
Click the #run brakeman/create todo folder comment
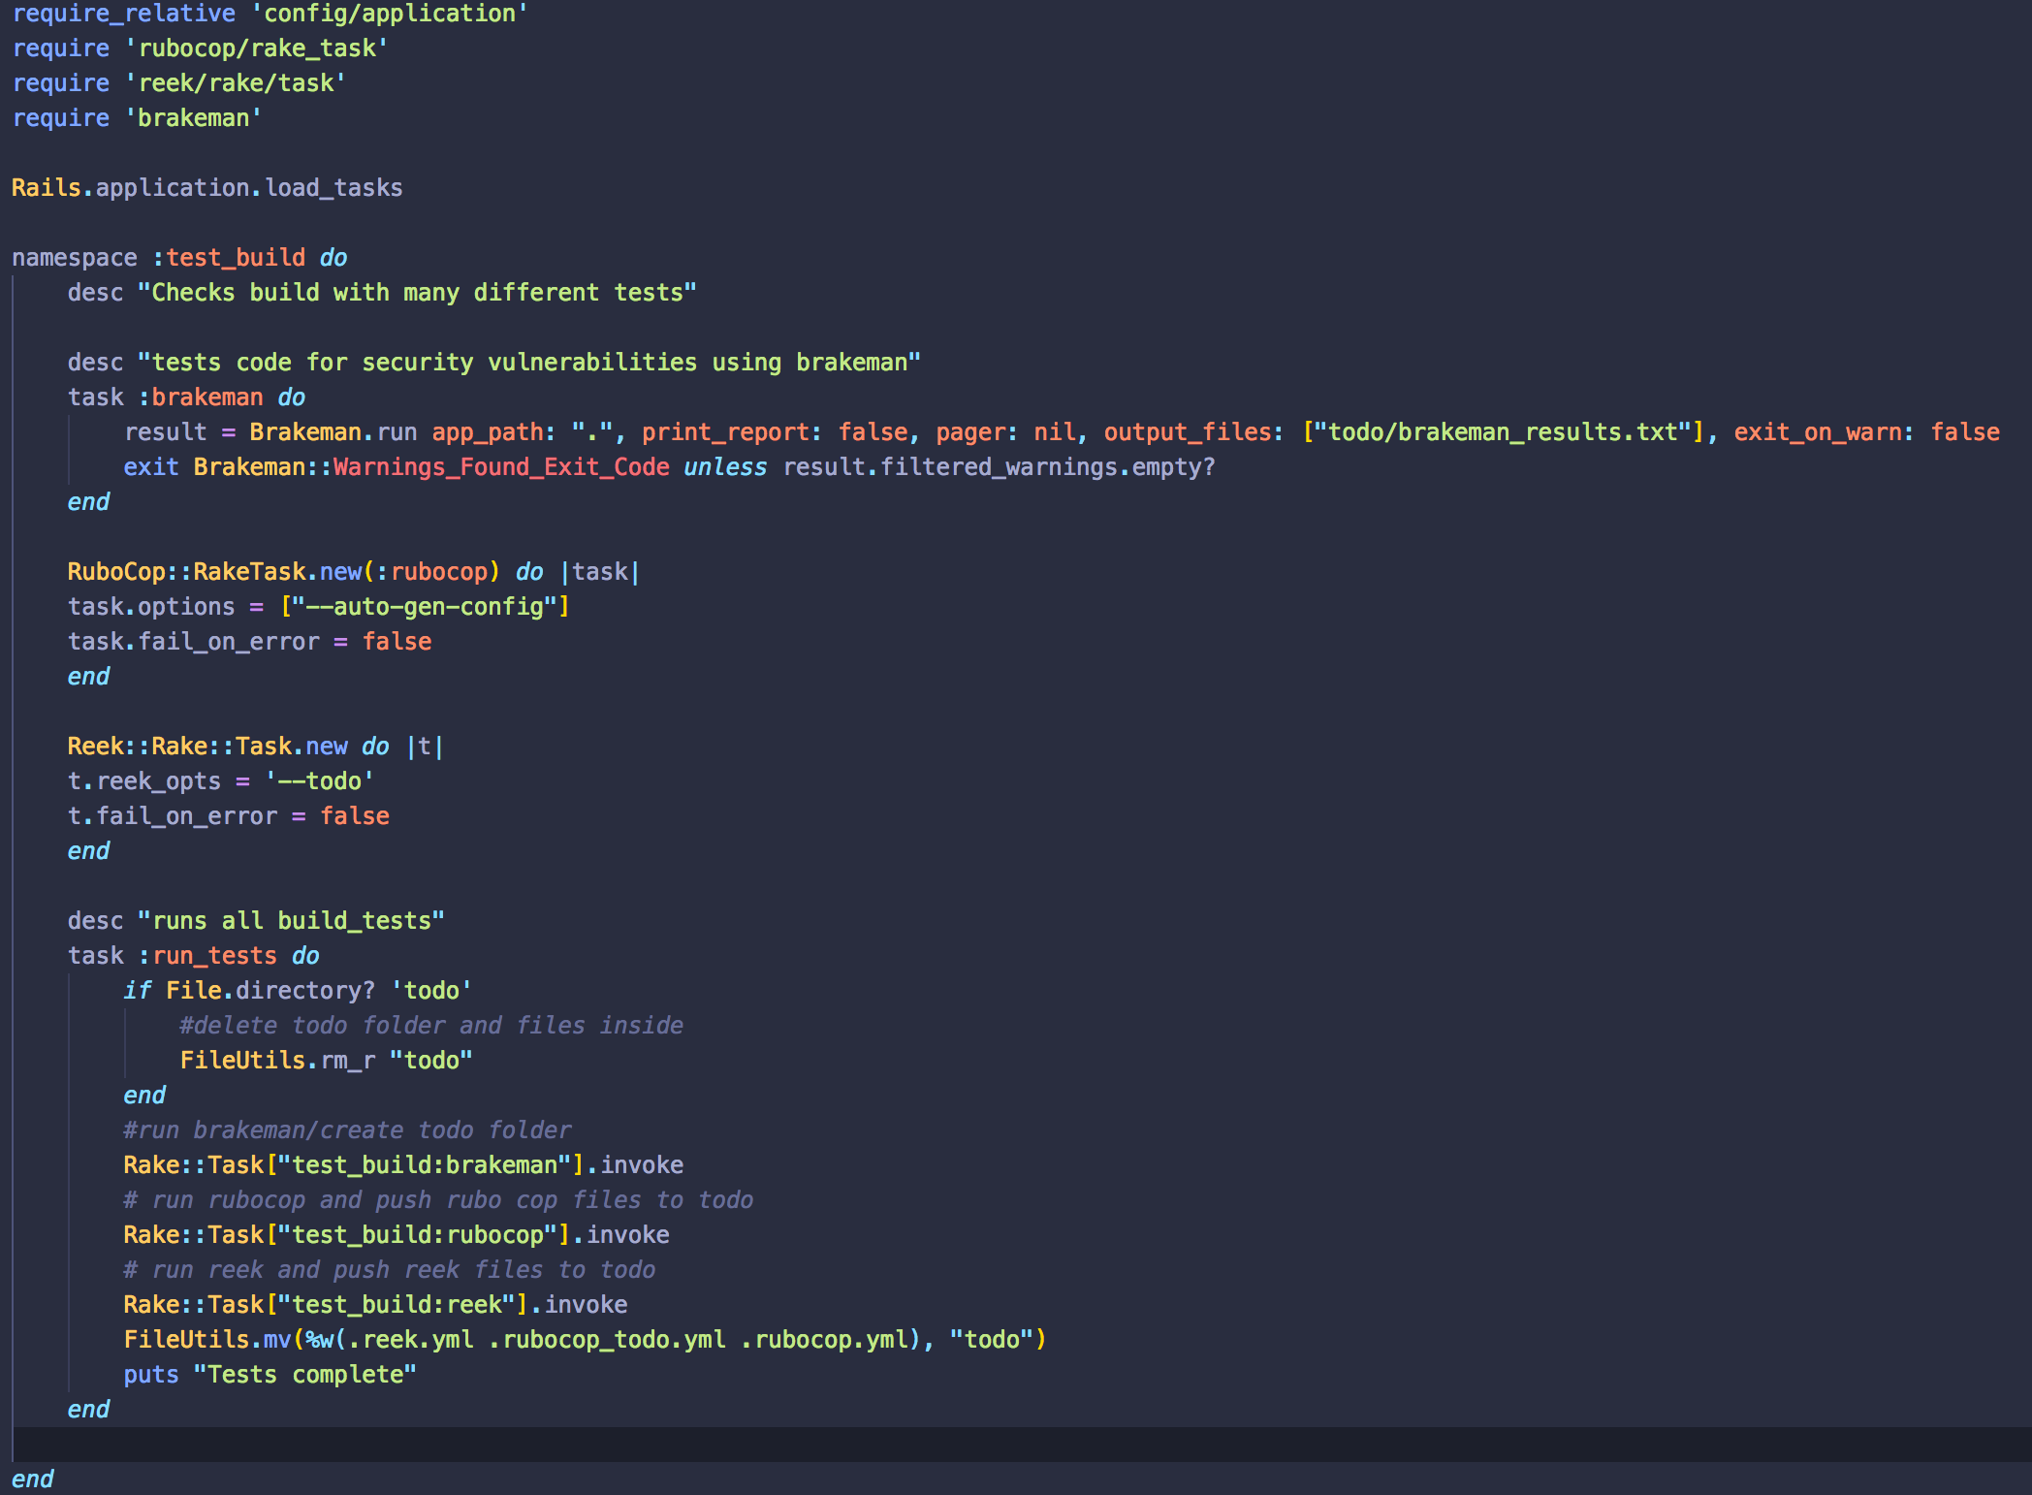point(347,1130)
